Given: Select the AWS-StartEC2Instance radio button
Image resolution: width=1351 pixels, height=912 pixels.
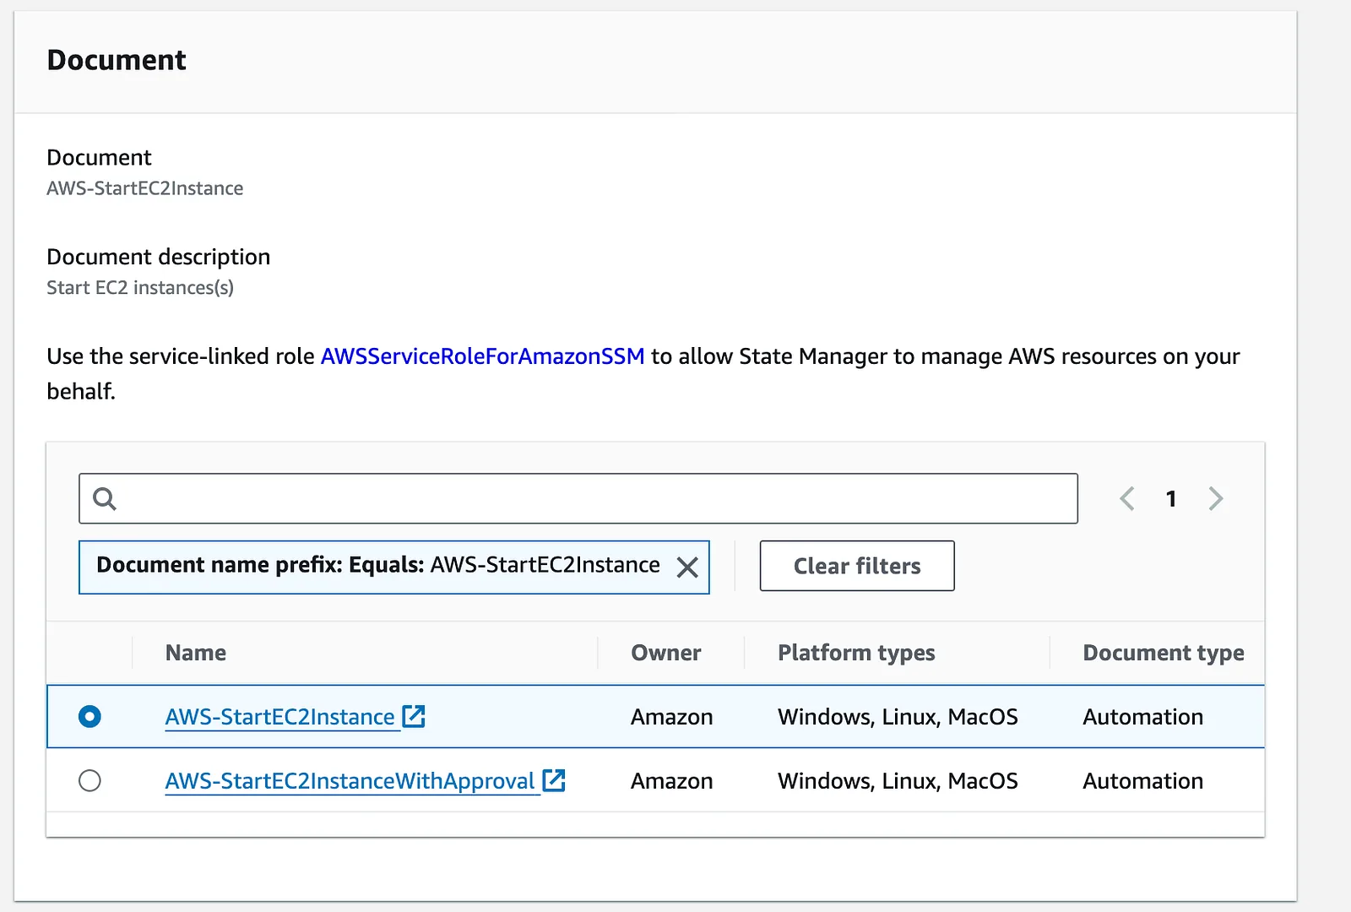Looking at the screenshot, I should (x=90, y=716).
